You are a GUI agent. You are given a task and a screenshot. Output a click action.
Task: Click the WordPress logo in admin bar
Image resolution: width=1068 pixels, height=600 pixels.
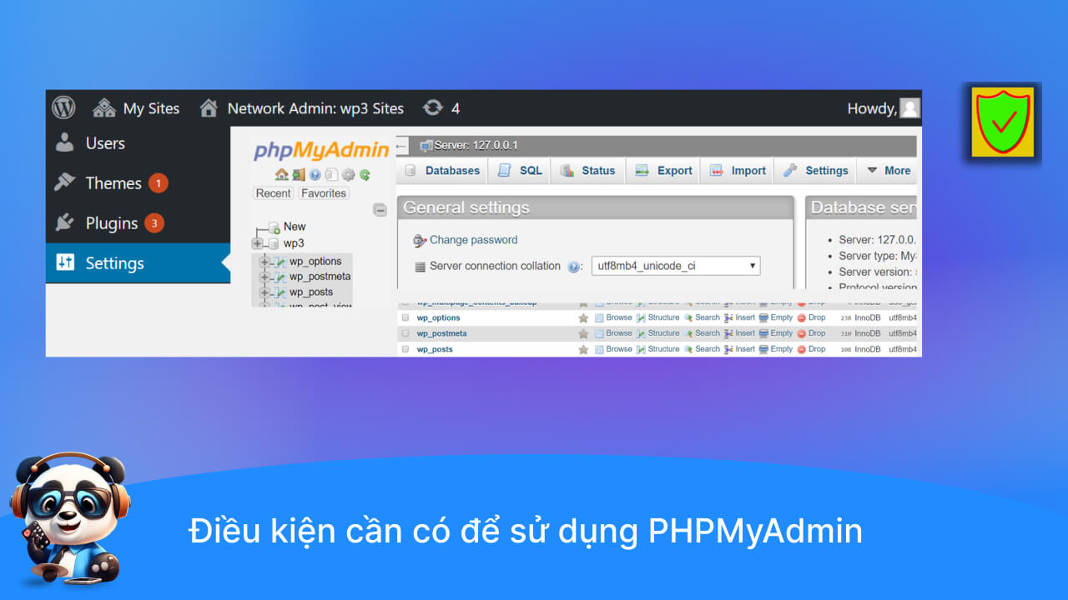63,108
